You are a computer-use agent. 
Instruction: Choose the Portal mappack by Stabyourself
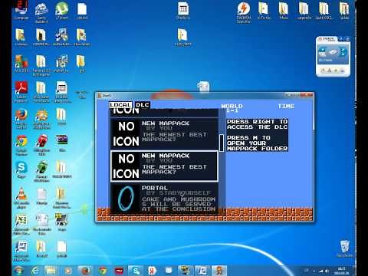click(x=164, y=199)
